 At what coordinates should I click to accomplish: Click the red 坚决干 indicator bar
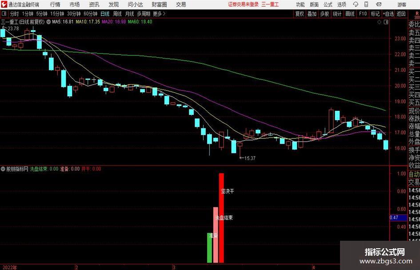click(221, 218)
